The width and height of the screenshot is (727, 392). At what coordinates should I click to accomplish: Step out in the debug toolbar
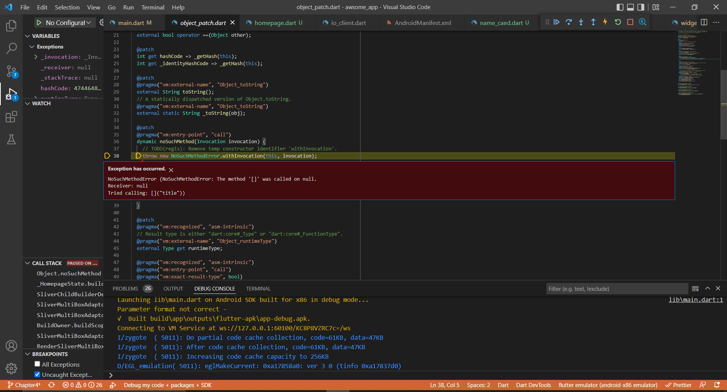click(593, 22)
